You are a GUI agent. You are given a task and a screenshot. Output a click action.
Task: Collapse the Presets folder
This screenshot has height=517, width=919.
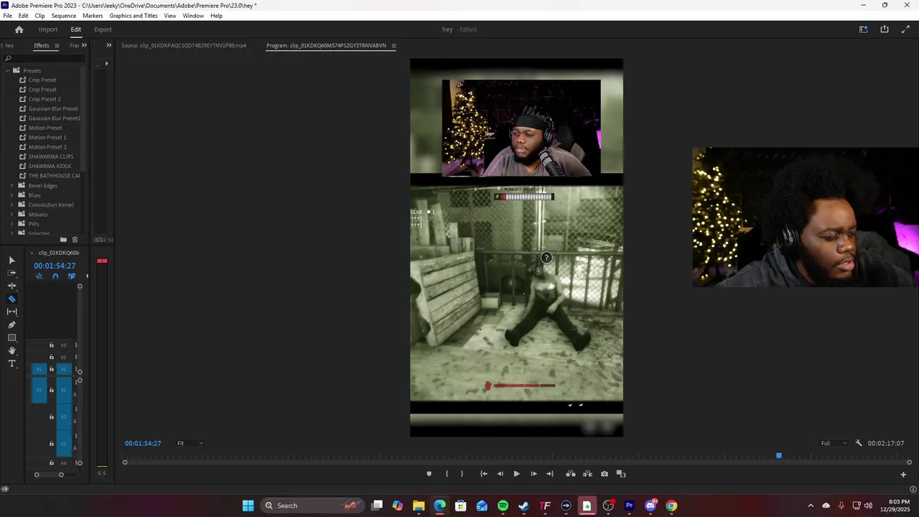click(7, 70)
